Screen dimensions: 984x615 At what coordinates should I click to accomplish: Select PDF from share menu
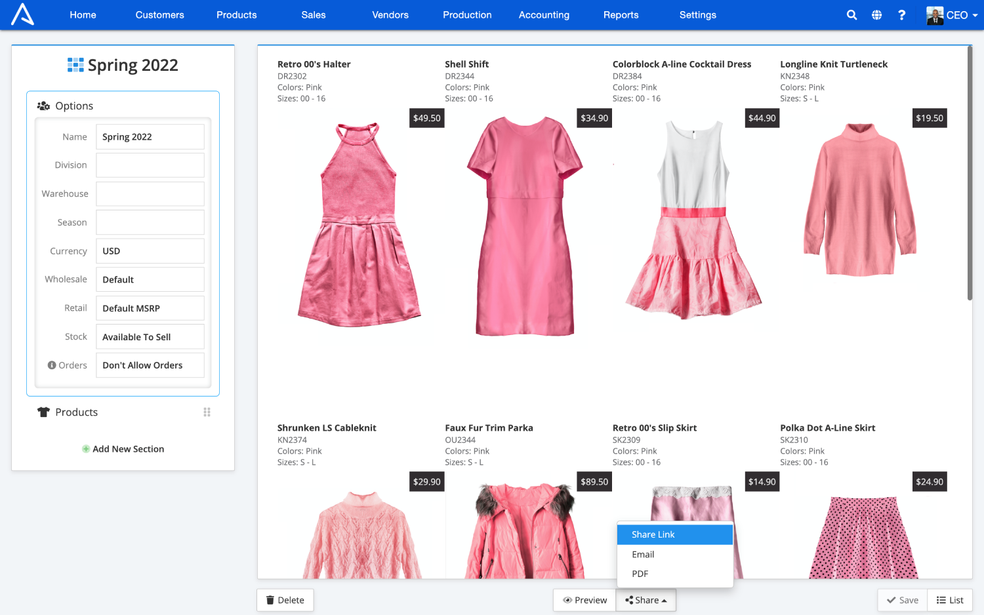click(675, 574)
